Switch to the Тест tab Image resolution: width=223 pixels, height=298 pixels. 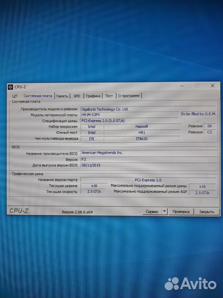tap(109, 96)
